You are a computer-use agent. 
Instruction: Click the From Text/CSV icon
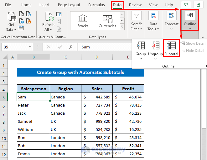click(22, 14)
